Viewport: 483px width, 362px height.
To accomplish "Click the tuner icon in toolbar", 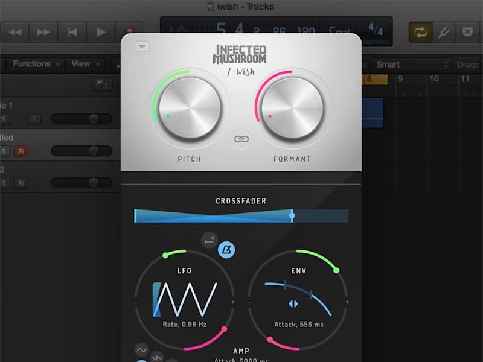I will 444,32.
